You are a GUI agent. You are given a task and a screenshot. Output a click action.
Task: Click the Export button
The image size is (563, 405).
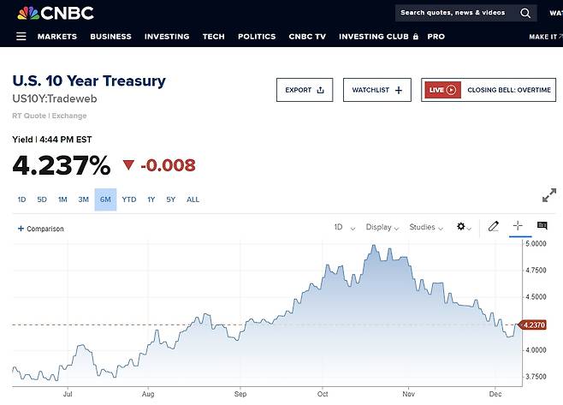click(x=304, y=90)
